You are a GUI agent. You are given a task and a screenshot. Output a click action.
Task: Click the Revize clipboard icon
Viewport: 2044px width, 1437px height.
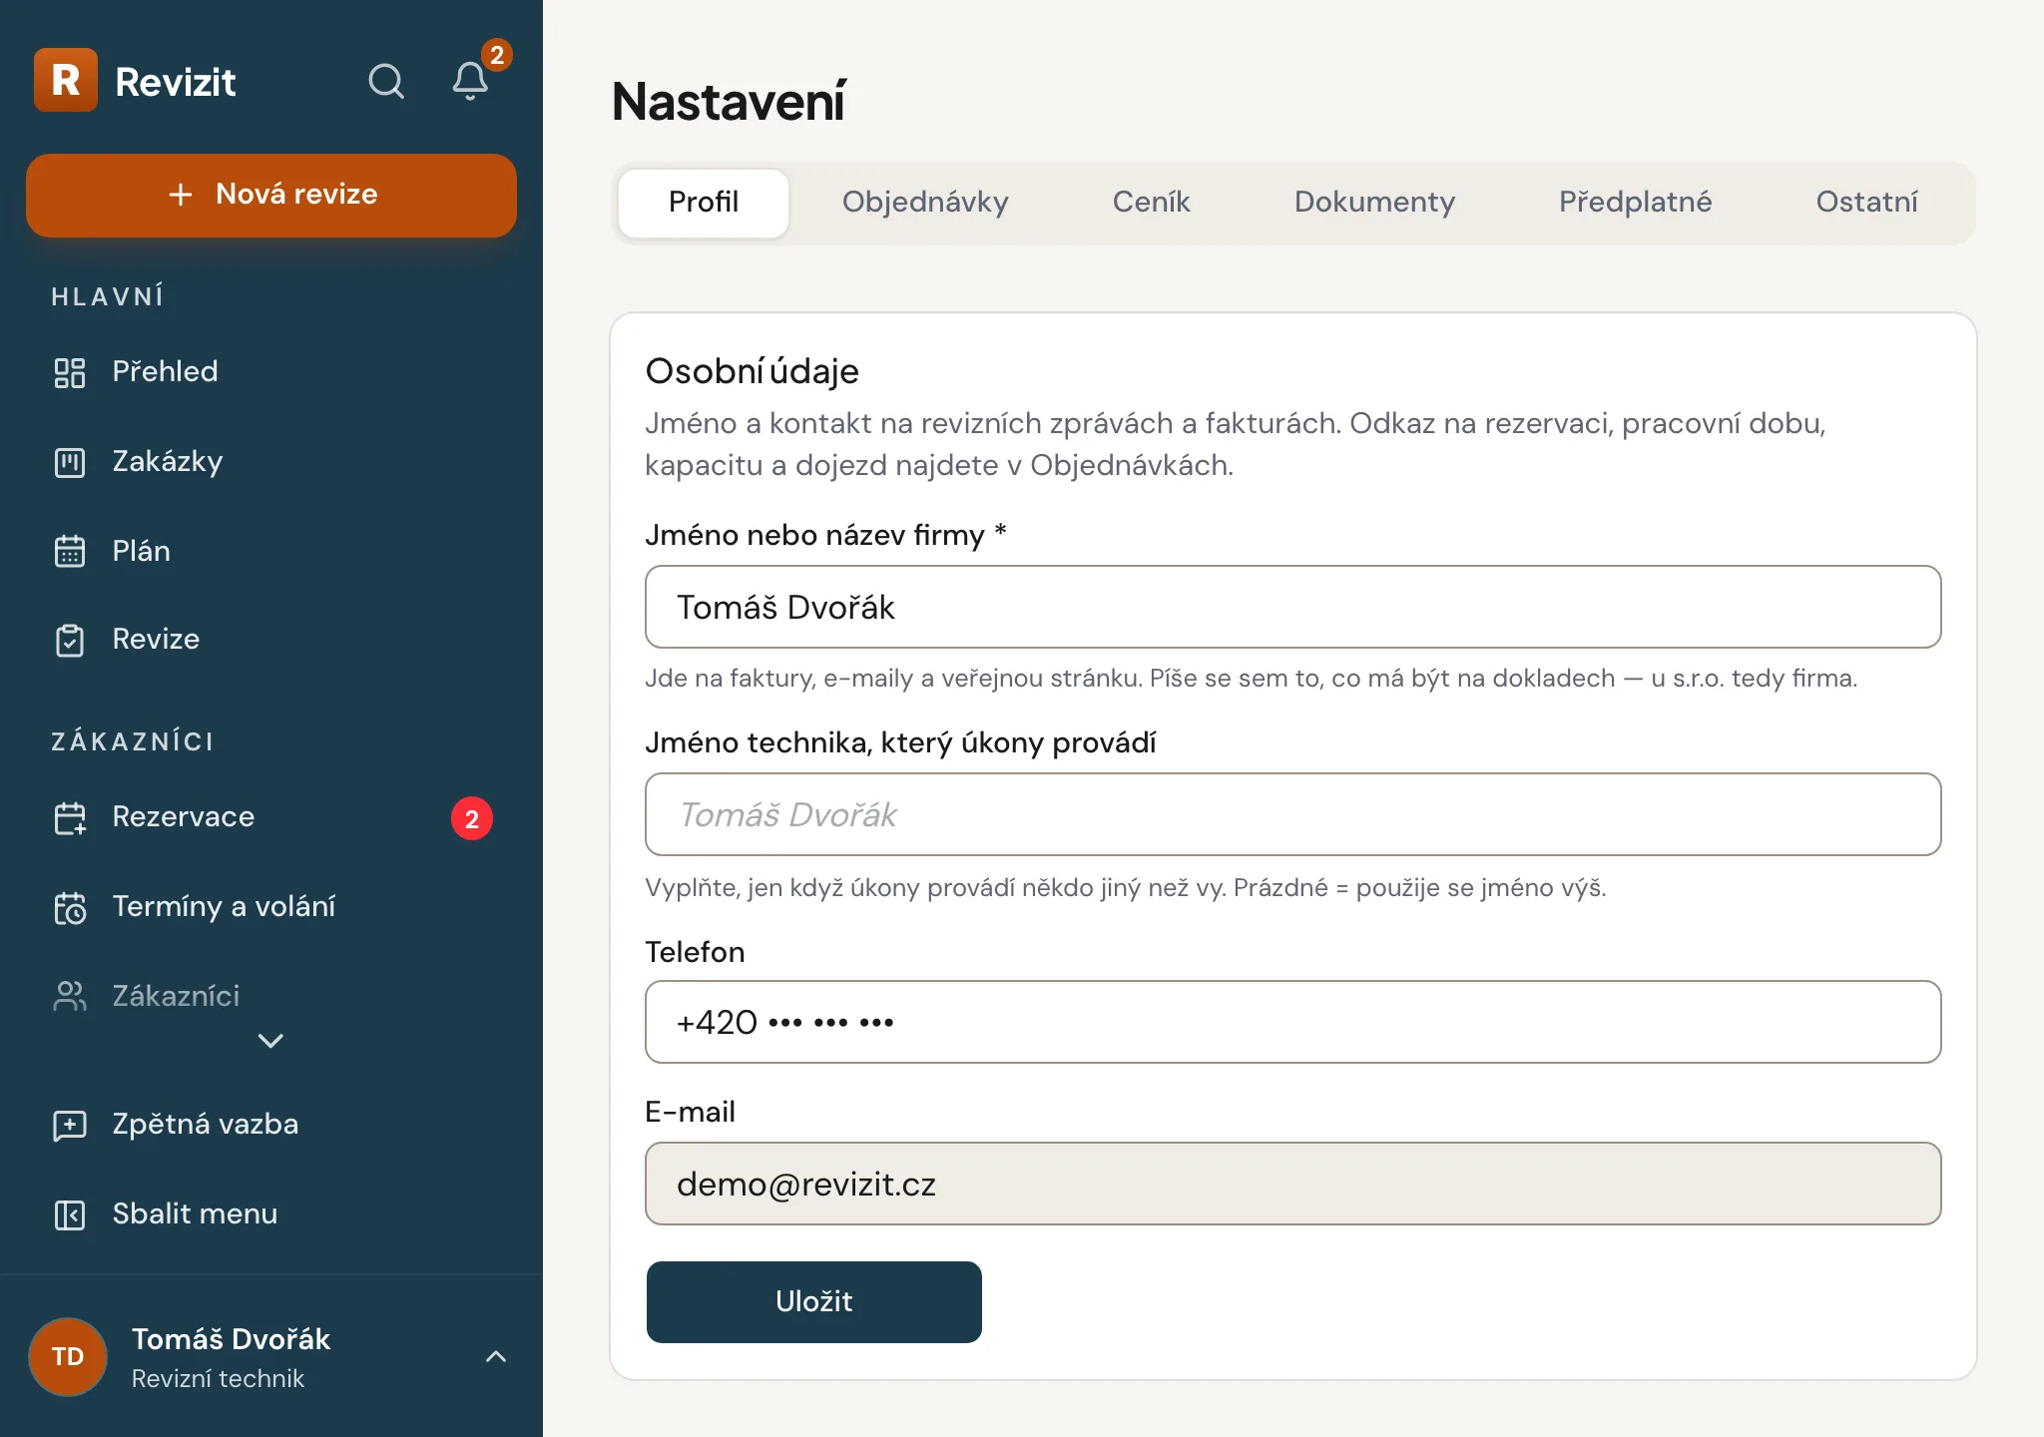70,640
